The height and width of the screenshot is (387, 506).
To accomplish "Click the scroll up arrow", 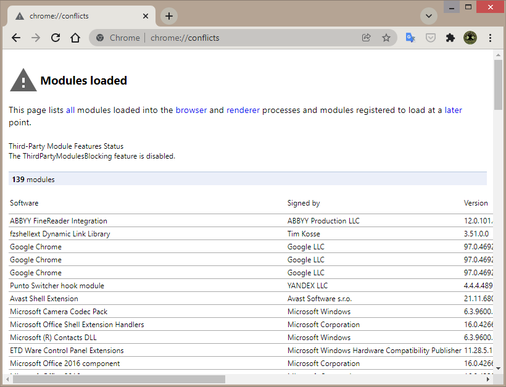I will (498, 55).
